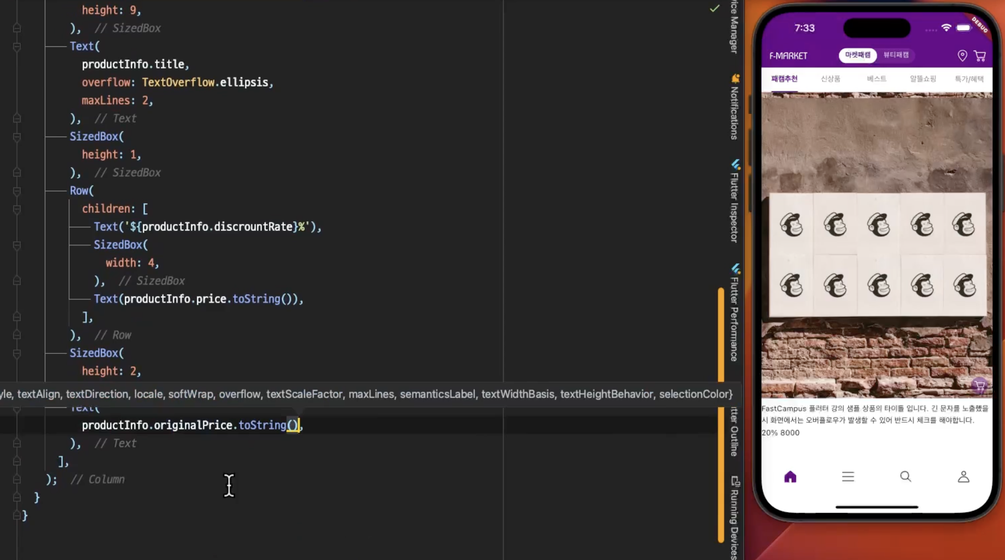Image resolution: width=1005 pixels, height=560 pixels.
Task: Fold the Text( widget block in gutter
Action: [x=17, y=46]
